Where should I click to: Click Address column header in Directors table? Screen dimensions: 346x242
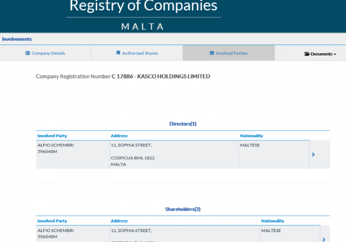point(119,136)
